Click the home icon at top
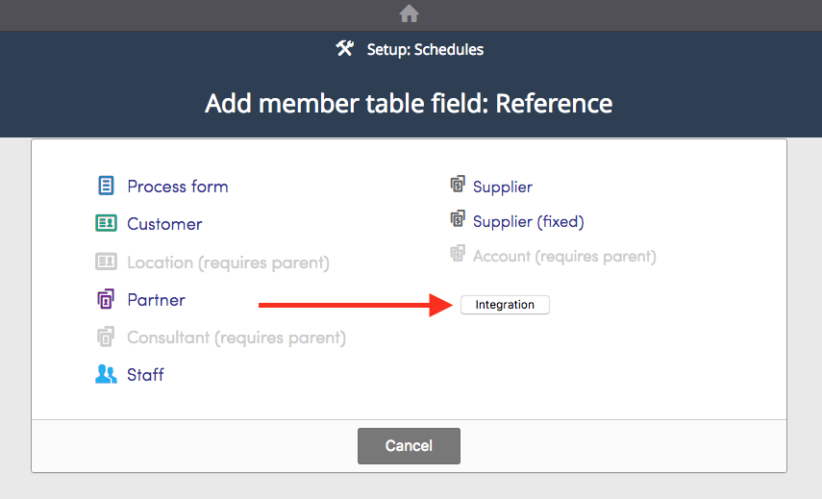Viewport: 822px width, 499px height. coord(409,13)
